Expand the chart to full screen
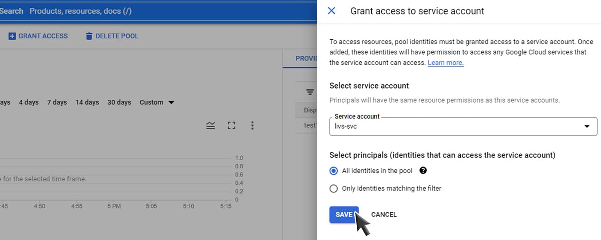This screenshot has height=240, width=601. (x=231, y=125)
